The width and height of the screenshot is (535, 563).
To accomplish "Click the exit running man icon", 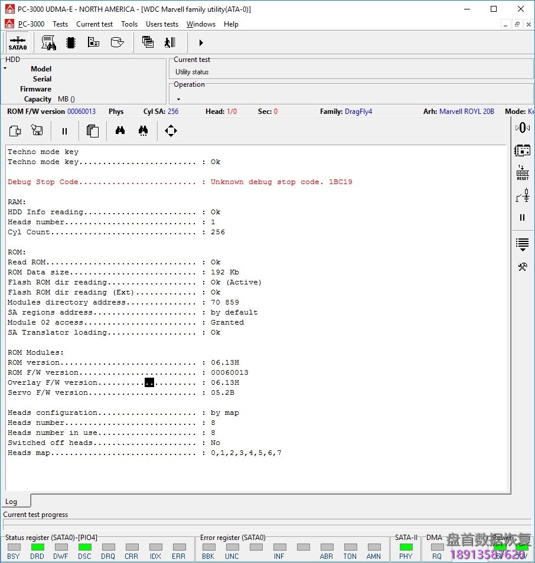I will 170,42.
